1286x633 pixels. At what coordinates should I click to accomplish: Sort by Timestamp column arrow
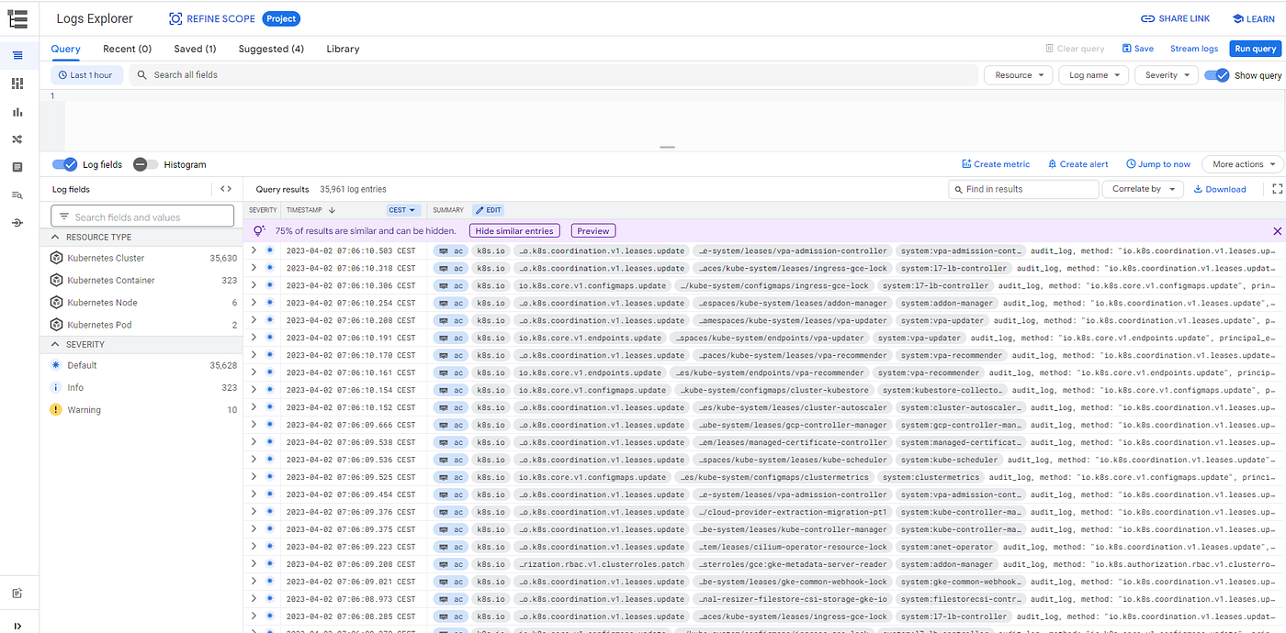coord(332,210)
